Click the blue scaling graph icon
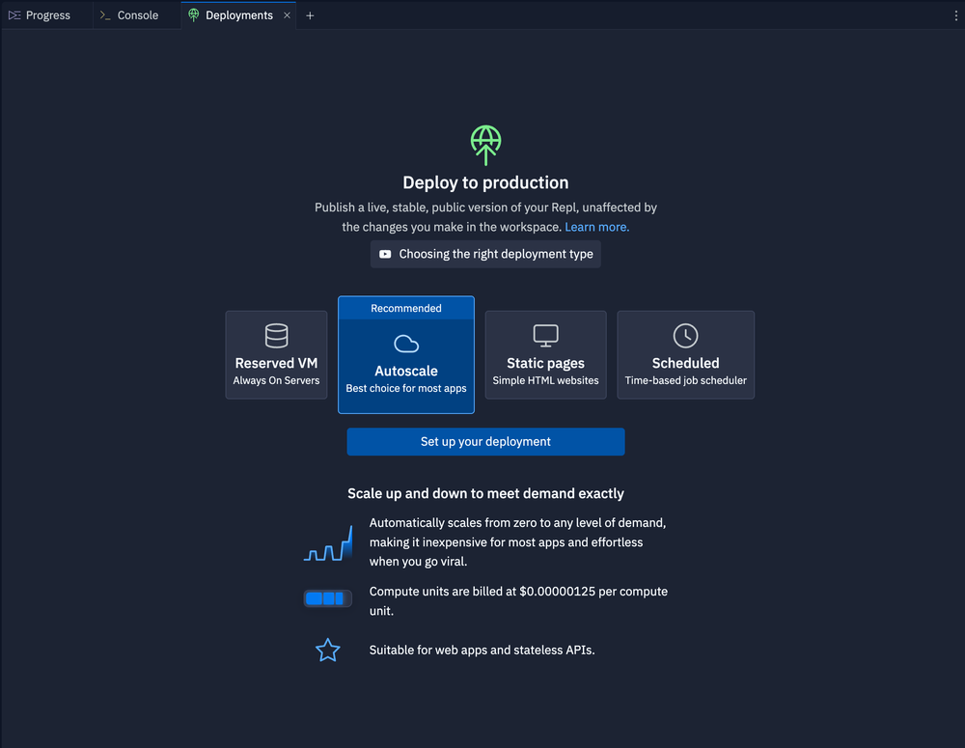Screen dimensions: 965x748 (x=327, y=545)
